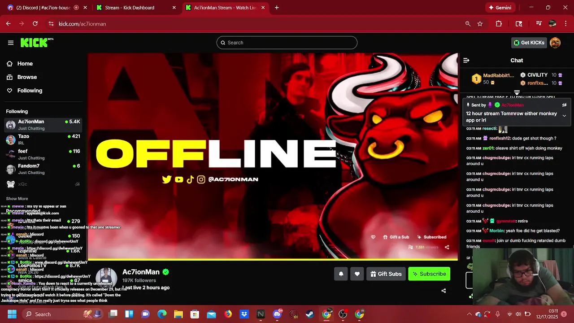This screenshot has width=574, height=323.
Task: Click the browser back arrow
Action: point(9,24)
